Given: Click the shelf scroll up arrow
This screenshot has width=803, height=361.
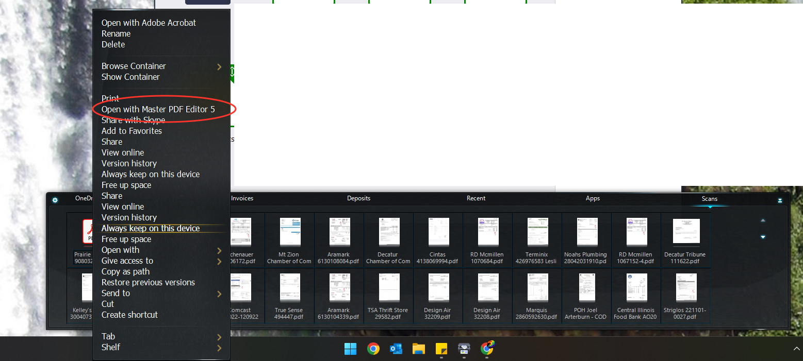Looking at the screenshot, I should click(x=763, y=220).
